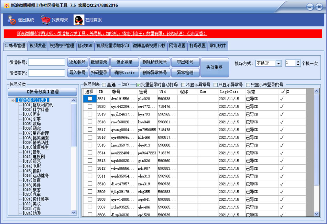
Task: Switch to the 打码设置 tab
Action: click(x=197, y=46)
